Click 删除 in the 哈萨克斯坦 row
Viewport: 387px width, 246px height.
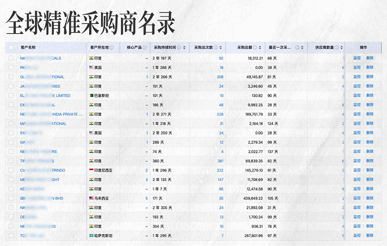click(370, 236)
